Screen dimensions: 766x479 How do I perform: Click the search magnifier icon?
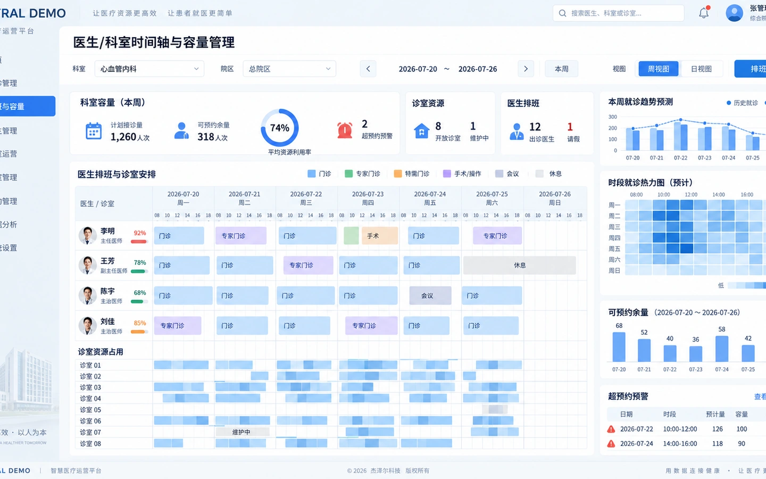tap(562, 13)
